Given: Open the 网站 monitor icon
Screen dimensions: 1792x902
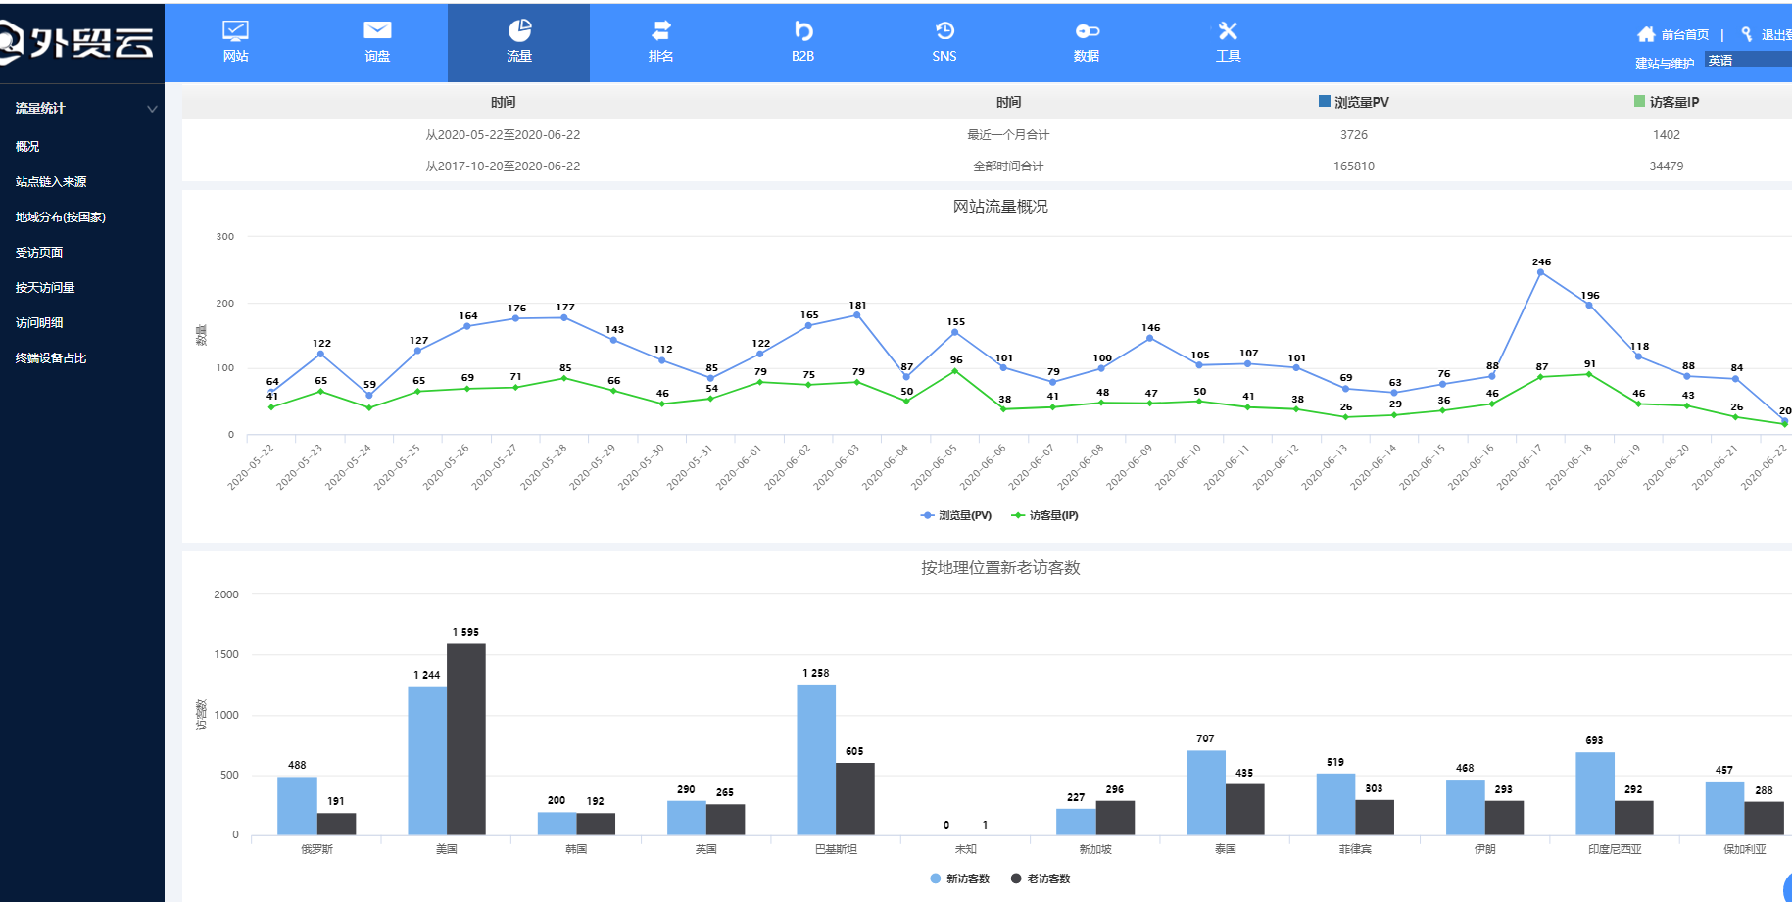Looking at the screenshot, I should coord(235,31).
